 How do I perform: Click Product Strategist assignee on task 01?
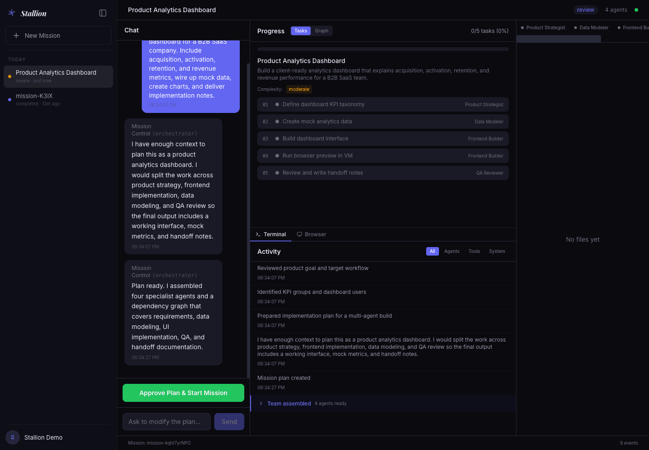[484, 105]
